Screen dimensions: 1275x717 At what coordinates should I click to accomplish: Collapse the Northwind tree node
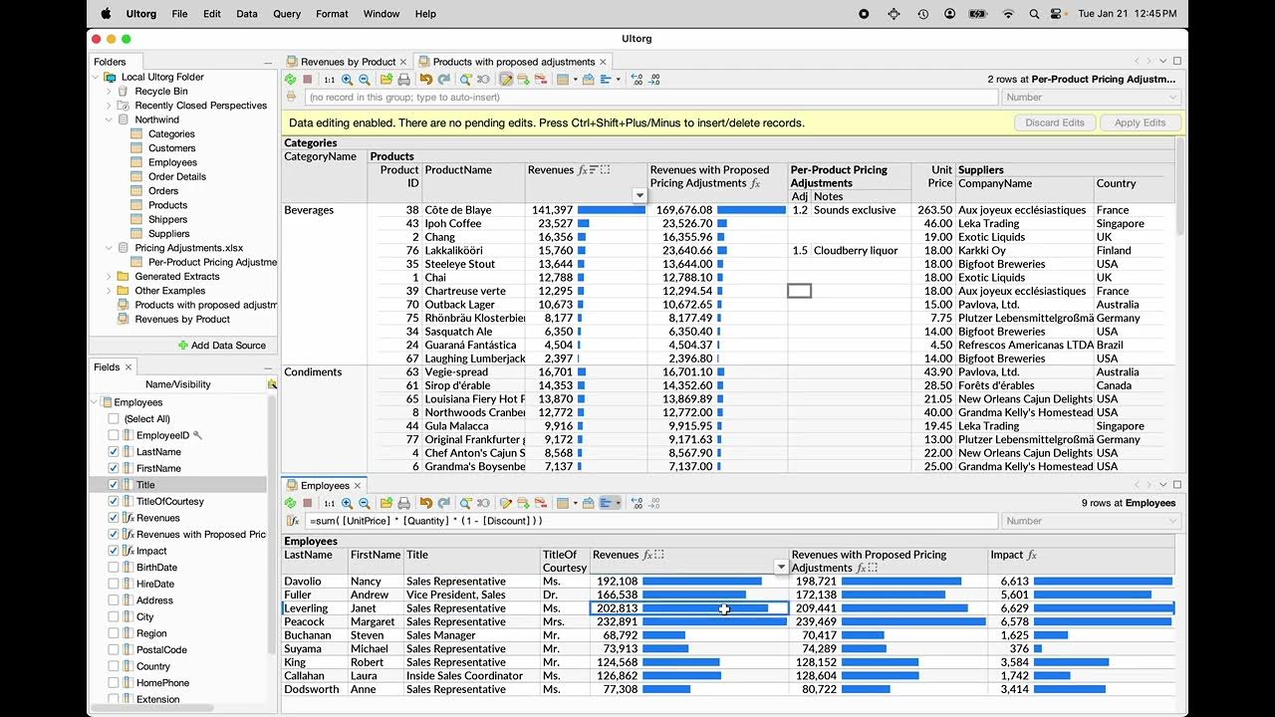(x=109, y=119)
